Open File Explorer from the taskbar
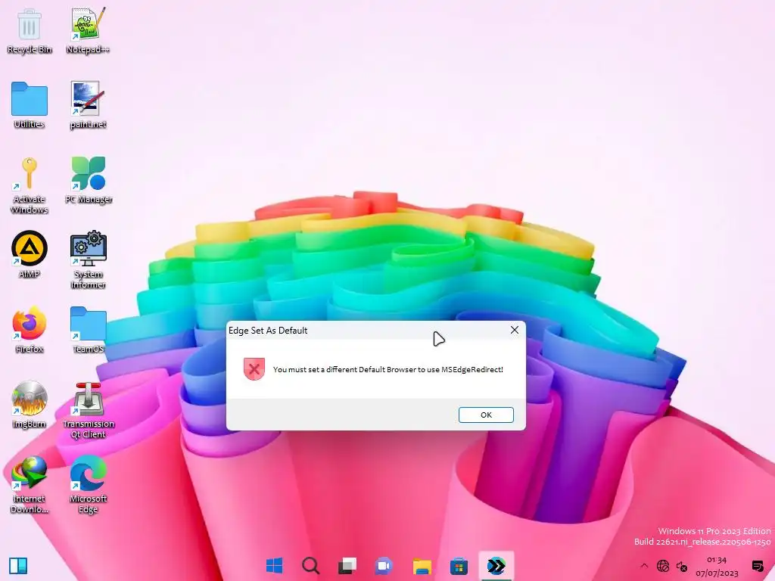This screenshot has height=581, width=775. click(x=422, y=566)
